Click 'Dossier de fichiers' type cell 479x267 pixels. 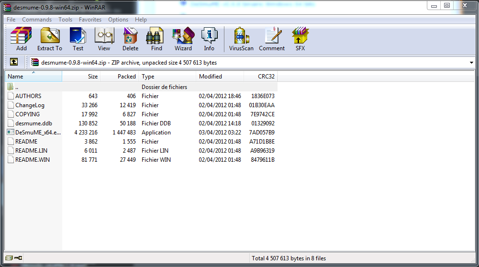tap(164, 87)
